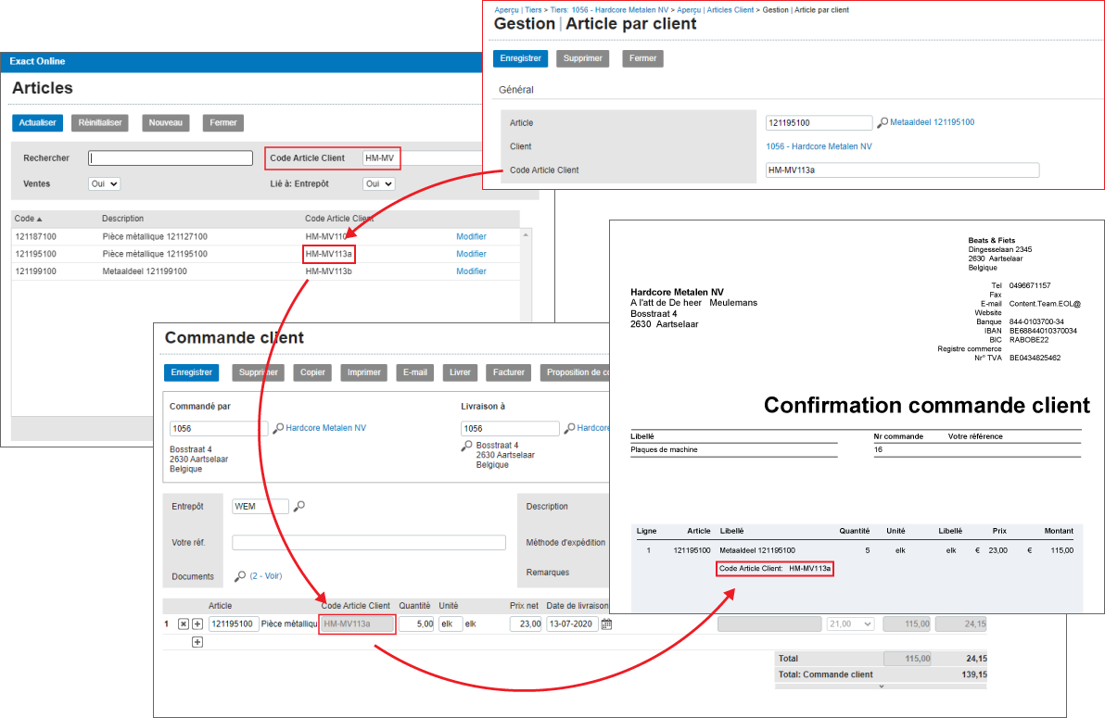Viewport: 1105px width, 718px height.
Task: Sort the Articles list by Code column
Action: [x=28, y=219]
